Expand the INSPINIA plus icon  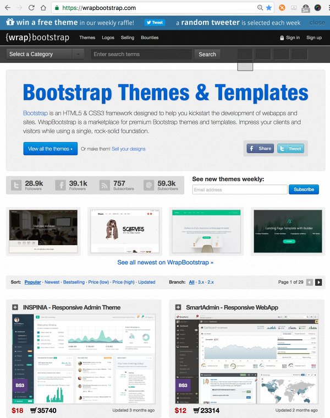pyautogui.click(x=15, y=307)
